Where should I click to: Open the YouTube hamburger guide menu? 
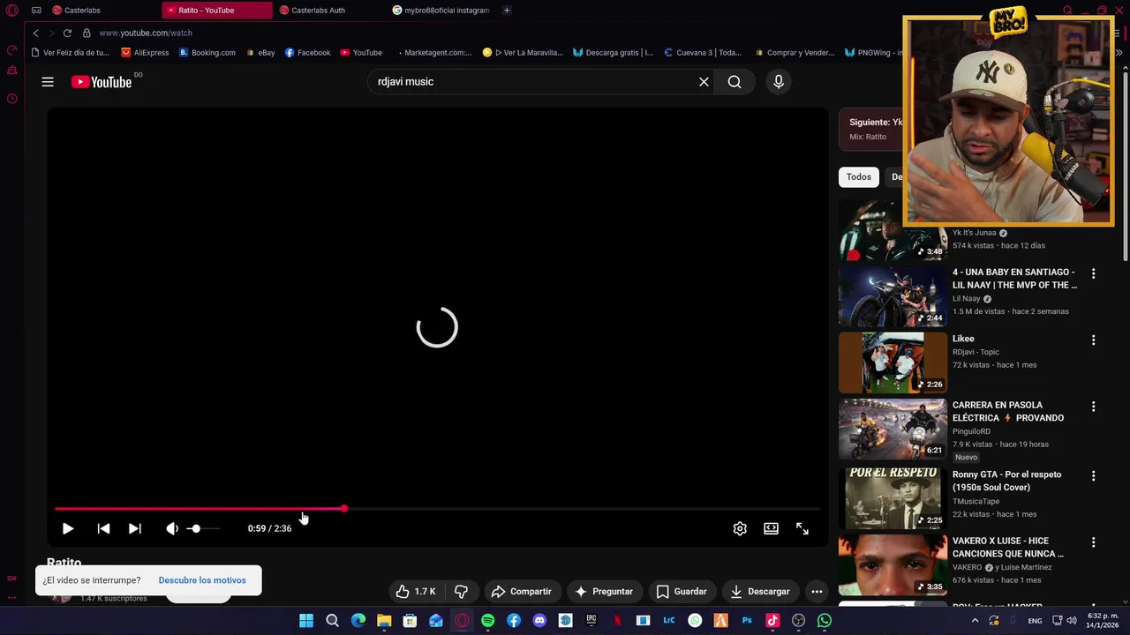pos(48,82)
